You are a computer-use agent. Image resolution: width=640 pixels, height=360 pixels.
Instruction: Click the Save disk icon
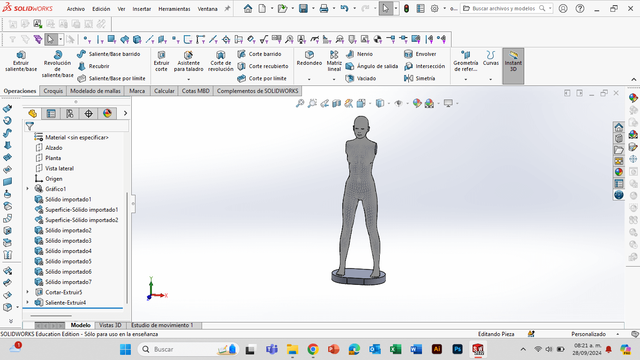coord(303,8)
